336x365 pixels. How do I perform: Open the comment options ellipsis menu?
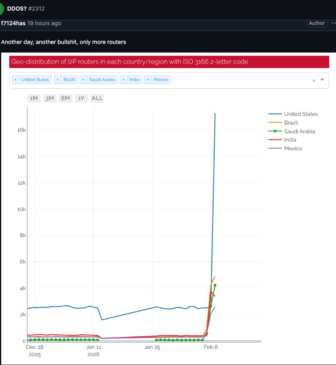(333, 23)
